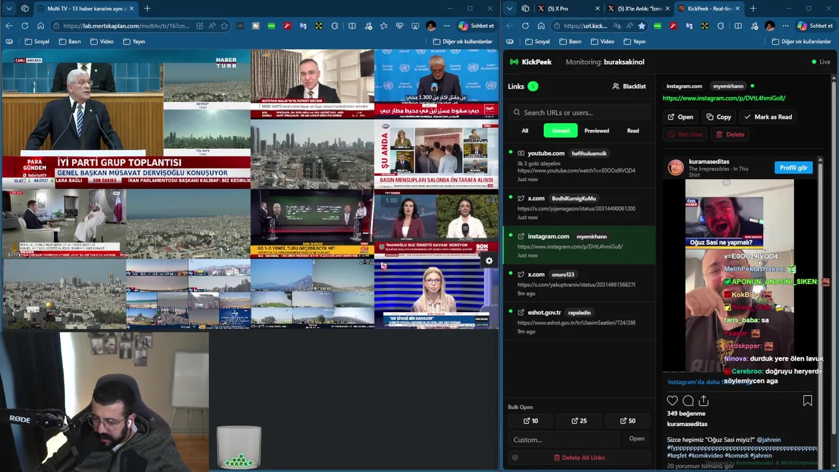Click Profili gör in Instagram embed
This screenshot has height=472, width=839.
(793, 168)
